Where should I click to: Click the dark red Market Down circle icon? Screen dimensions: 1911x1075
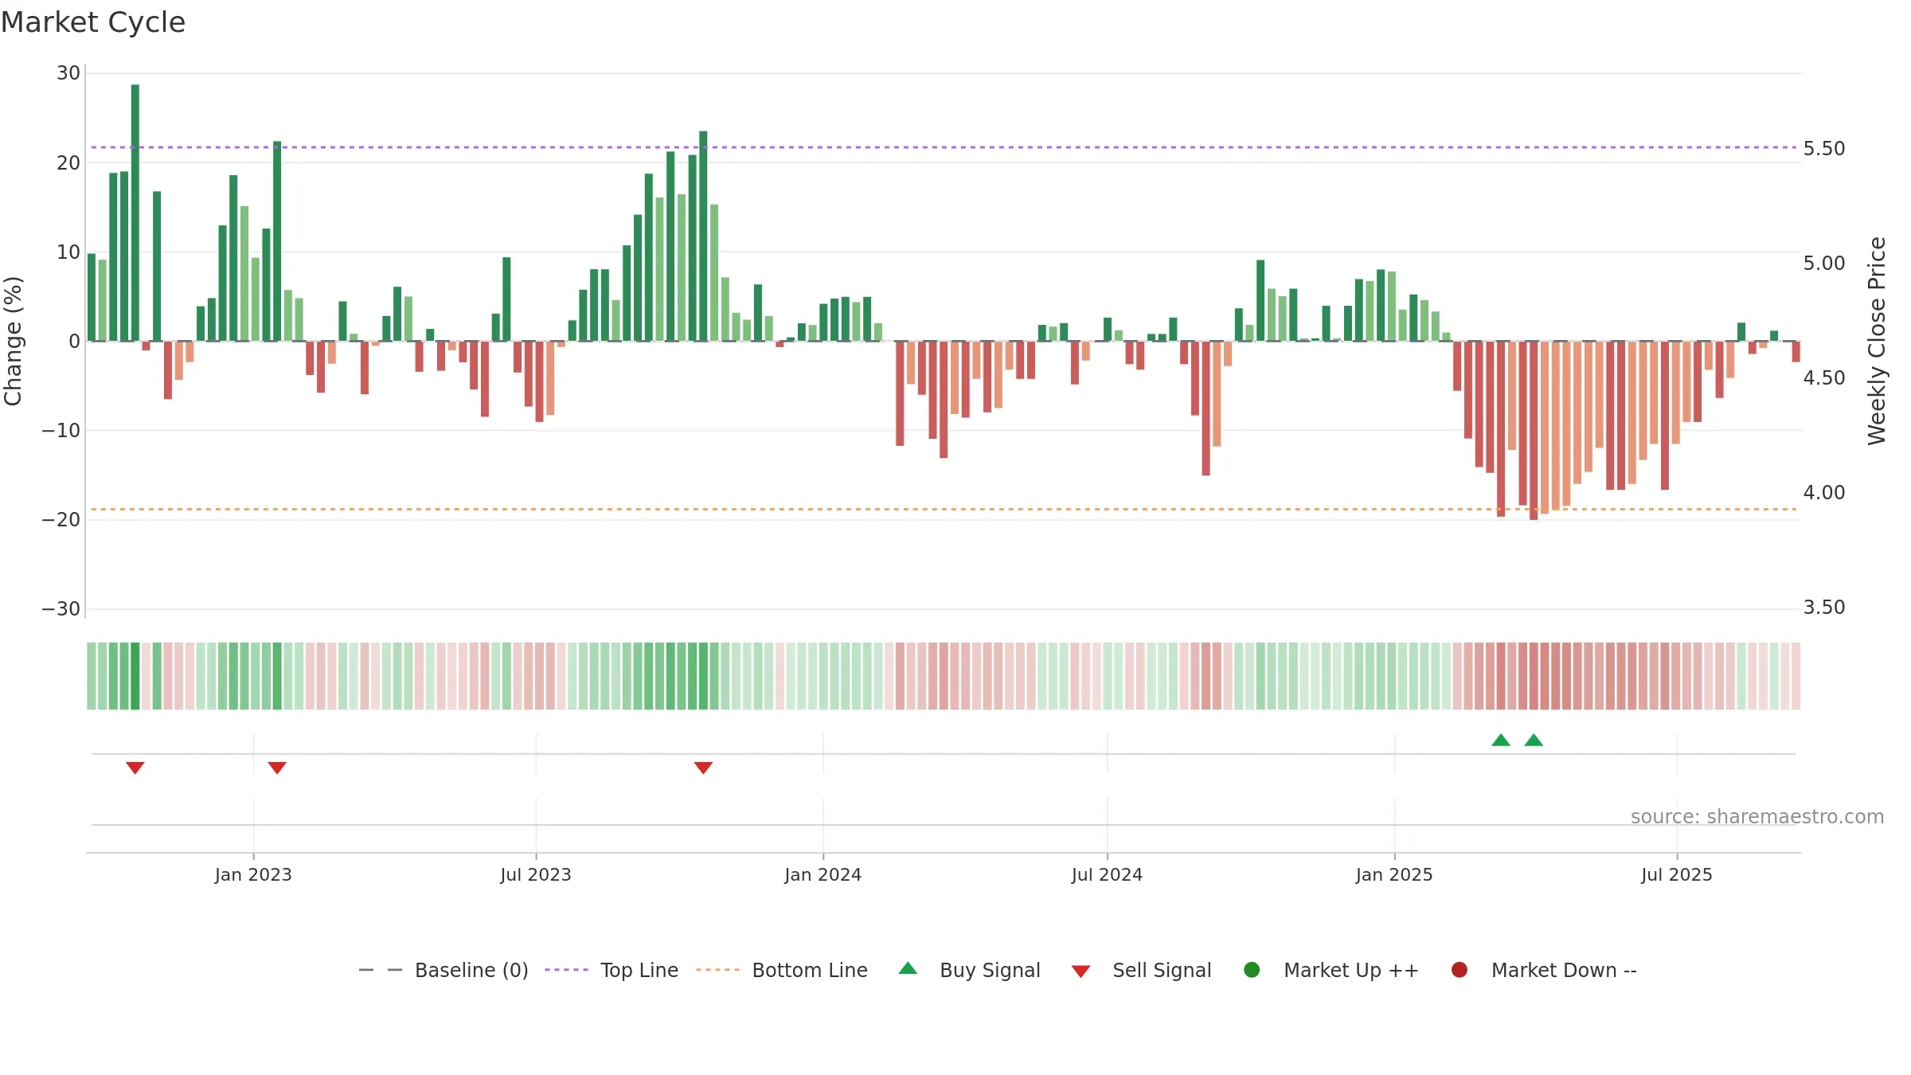[x=1460, y=970]
